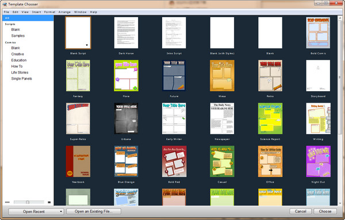Viewport: 345px width, 220px height.
Task: Open the Open Recent dropdown
Action: click(x=36, y=211)
